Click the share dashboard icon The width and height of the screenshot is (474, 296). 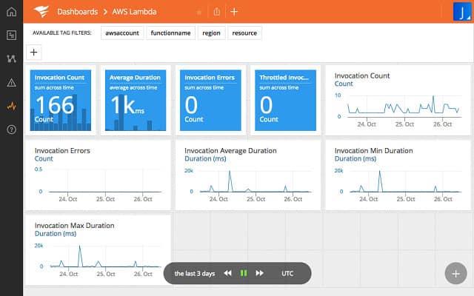[x=217, y=12]
